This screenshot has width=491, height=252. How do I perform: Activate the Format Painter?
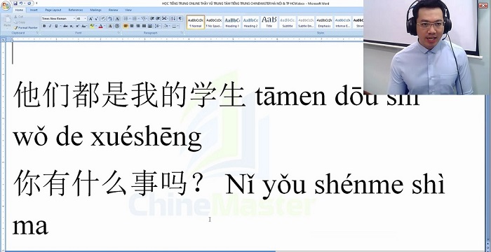[26, 28]
